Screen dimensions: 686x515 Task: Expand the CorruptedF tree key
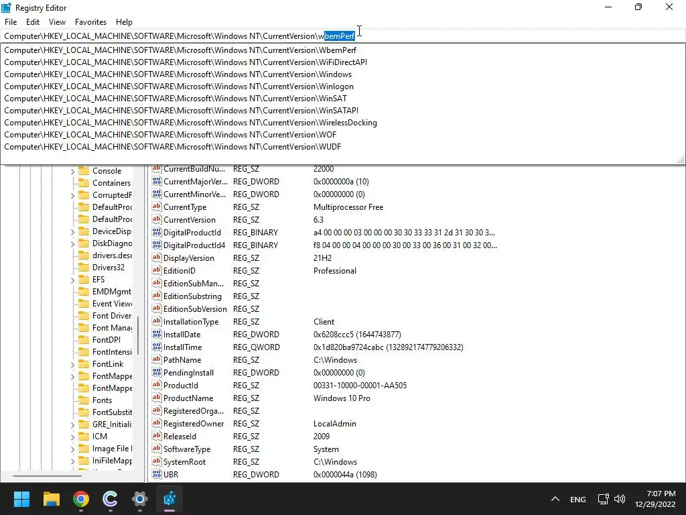point(72,196)
